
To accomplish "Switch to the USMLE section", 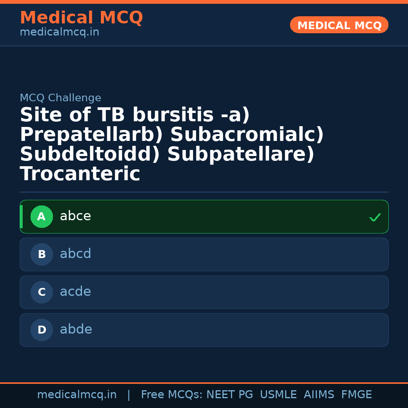I will coord(278,394).
